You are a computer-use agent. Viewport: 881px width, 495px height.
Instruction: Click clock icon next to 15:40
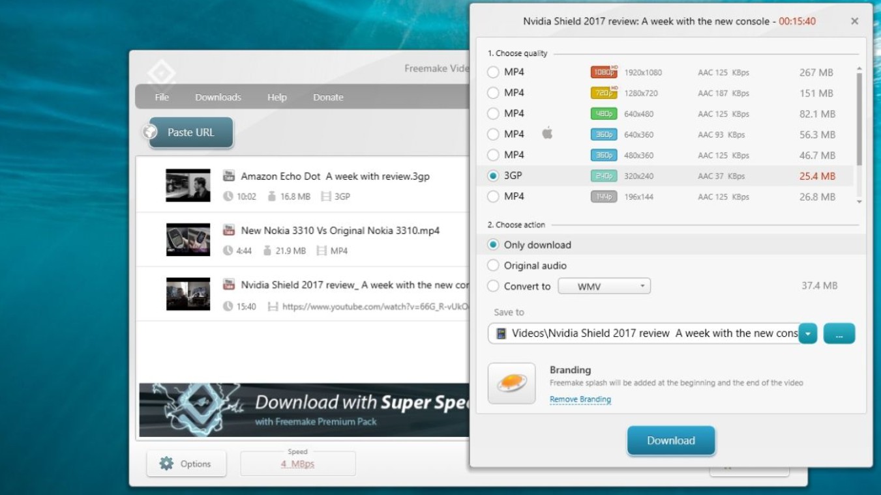click(x=228, y=306)
